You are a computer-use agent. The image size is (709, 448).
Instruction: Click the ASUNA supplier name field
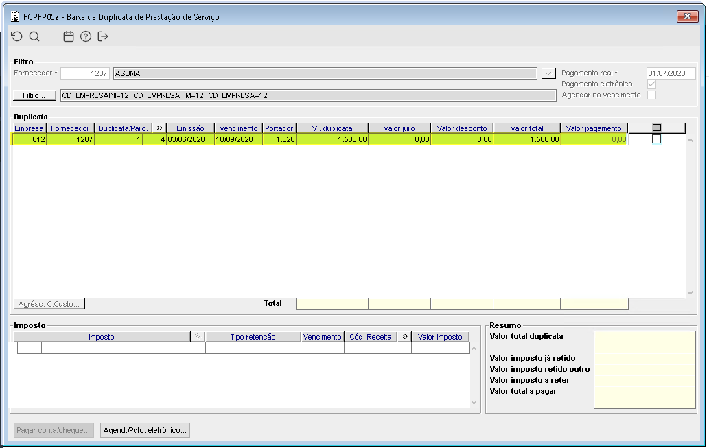pos(325,73)
